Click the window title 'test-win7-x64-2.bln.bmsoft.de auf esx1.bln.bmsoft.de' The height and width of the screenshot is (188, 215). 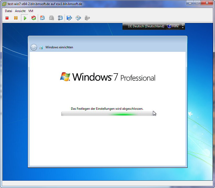click(45, 4)
